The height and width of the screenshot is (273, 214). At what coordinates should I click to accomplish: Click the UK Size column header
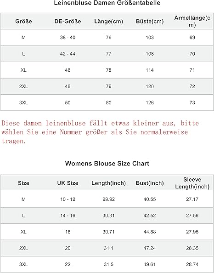[x=68, y=183]
